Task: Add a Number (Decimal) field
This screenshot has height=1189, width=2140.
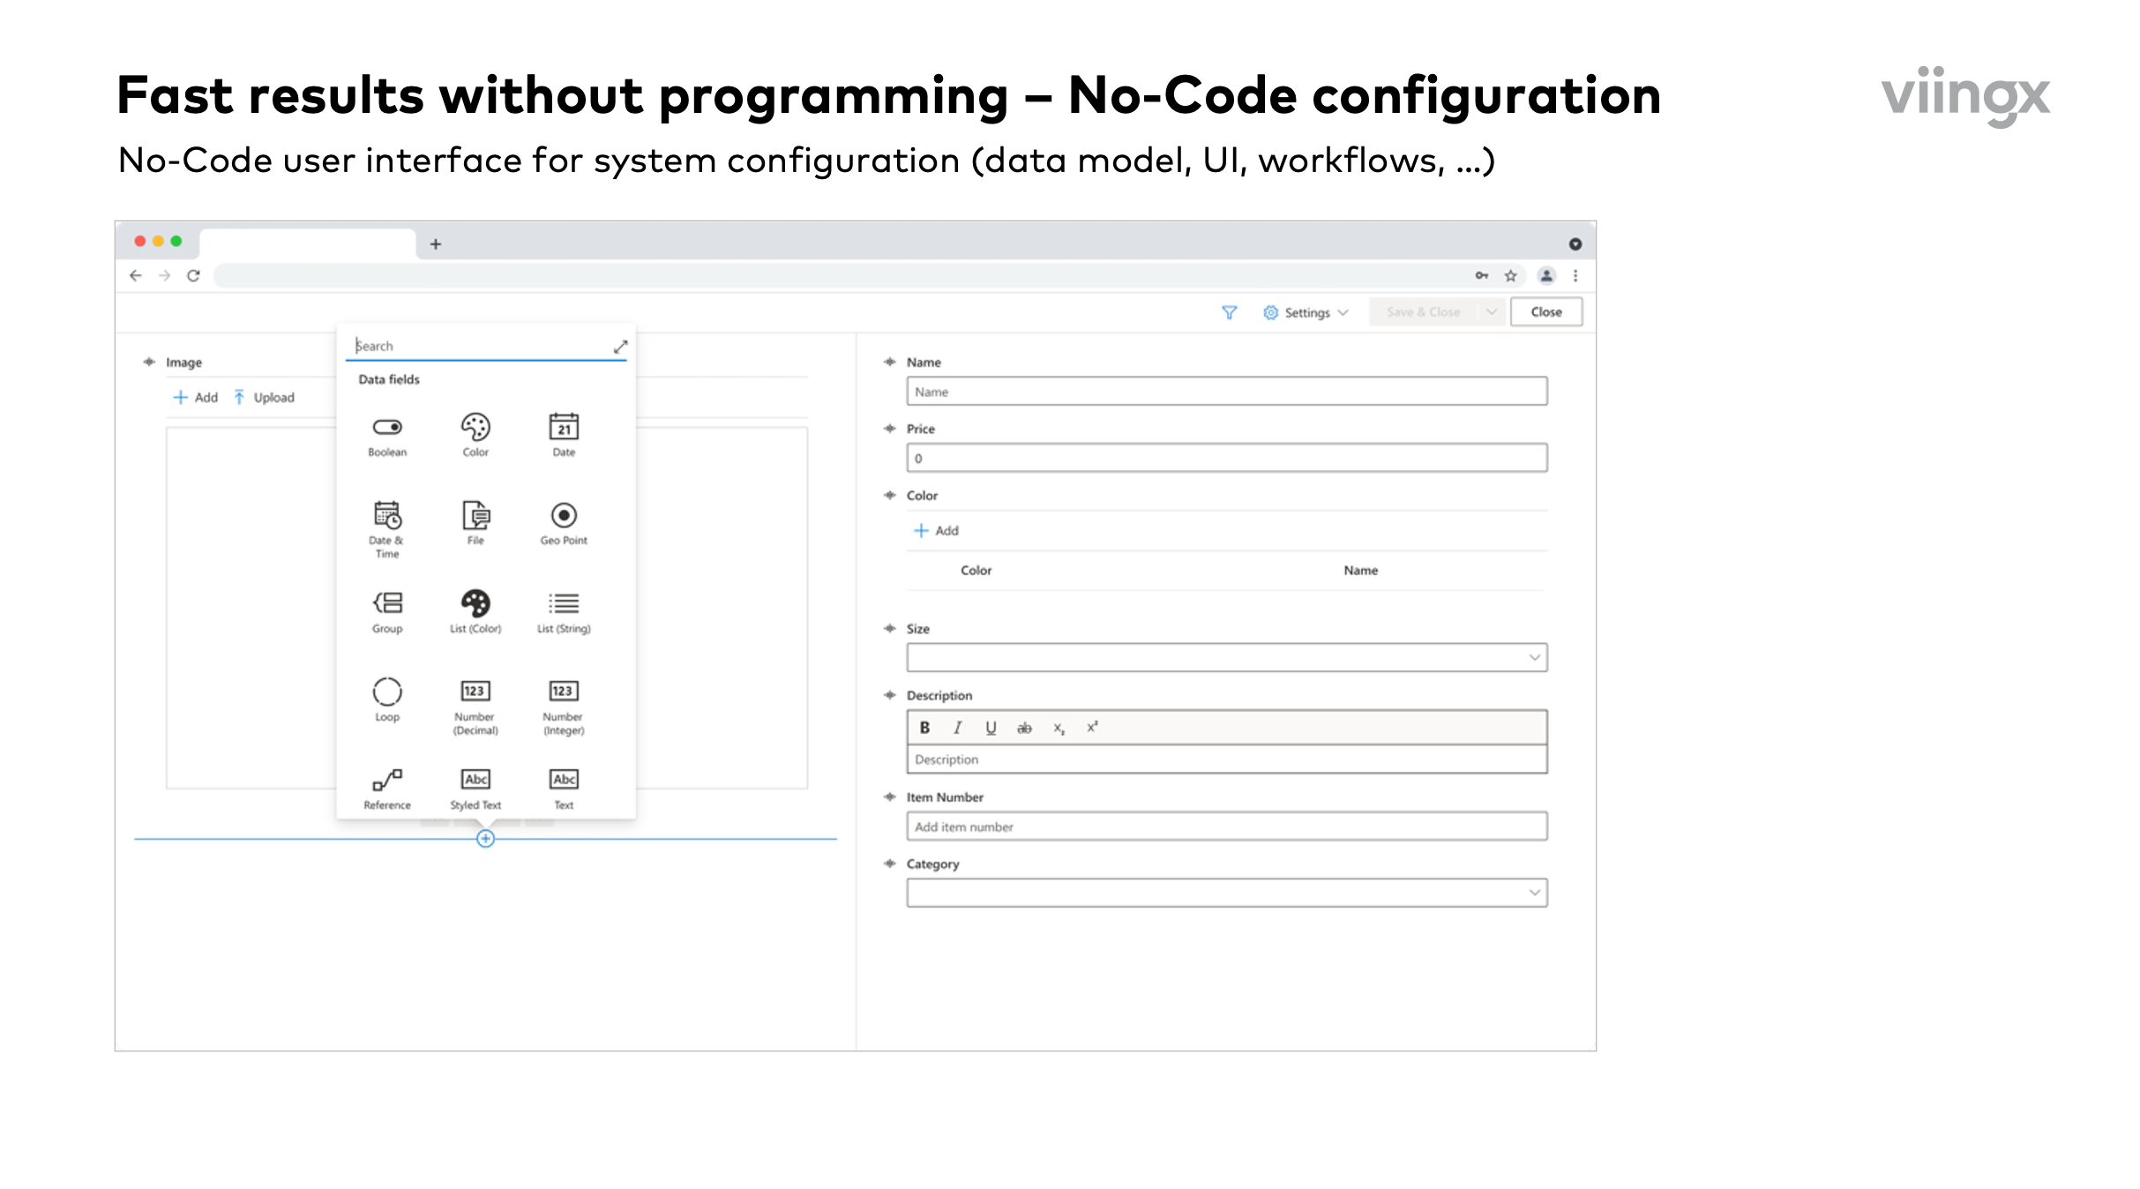Action: click(475, 691)
